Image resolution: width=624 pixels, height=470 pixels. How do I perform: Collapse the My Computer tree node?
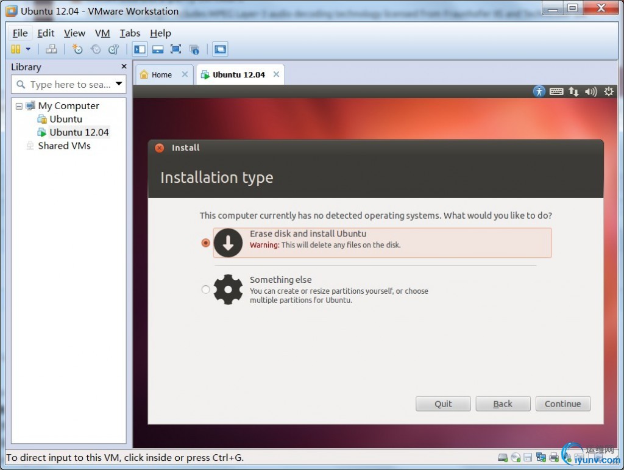pos(19,106)
